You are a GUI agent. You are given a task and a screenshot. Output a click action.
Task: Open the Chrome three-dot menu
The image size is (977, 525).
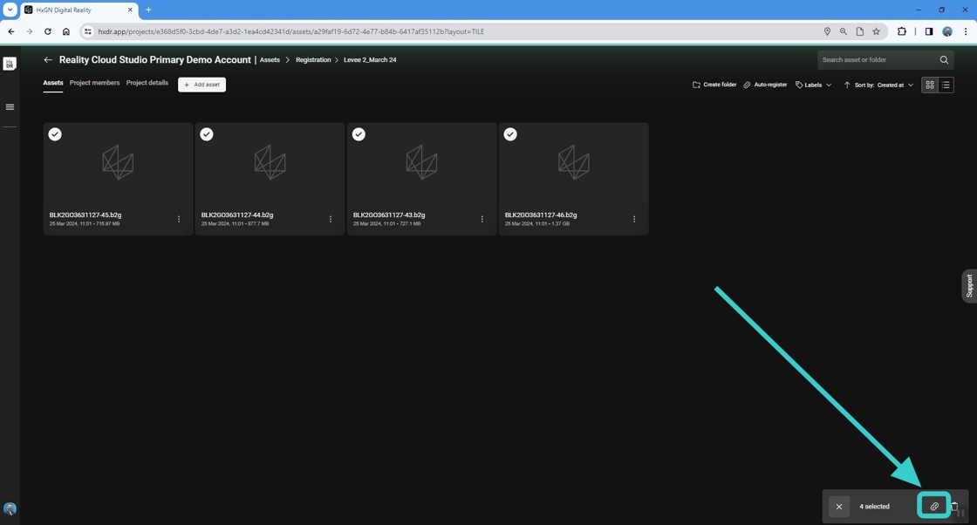coord(966,31)
